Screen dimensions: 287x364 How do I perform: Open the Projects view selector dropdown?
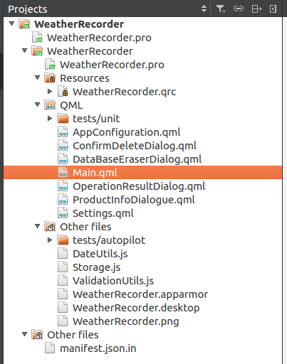(204, 9)
